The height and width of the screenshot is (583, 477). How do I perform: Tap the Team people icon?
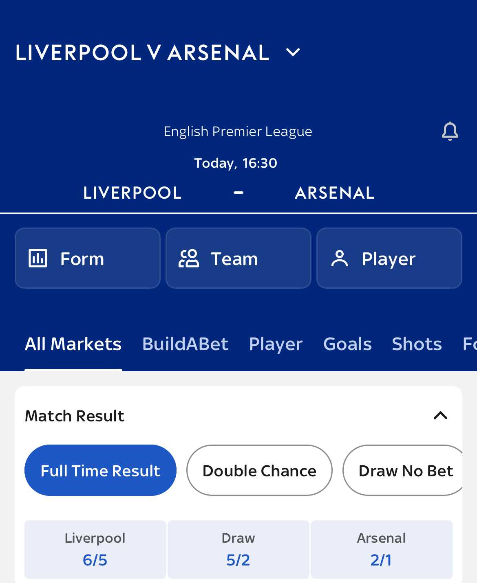point(189,258)
